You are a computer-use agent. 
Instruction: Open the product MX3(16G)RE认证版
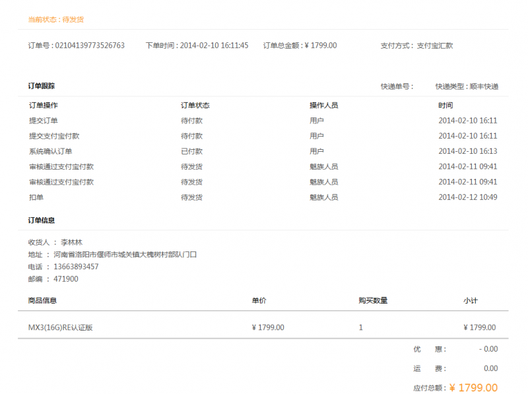click(60, 327)
